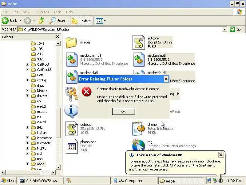The height and width of the screenshot is (185, 246).
Task: Select the keys file icon
Action: click(x=71, y=94)
